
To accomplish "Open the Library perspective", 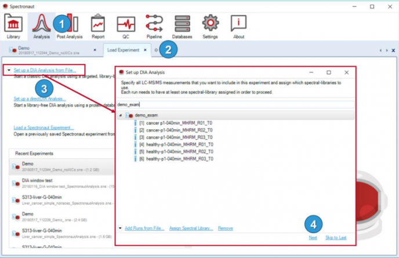I will pyautogui.click(x=14, y=26).
